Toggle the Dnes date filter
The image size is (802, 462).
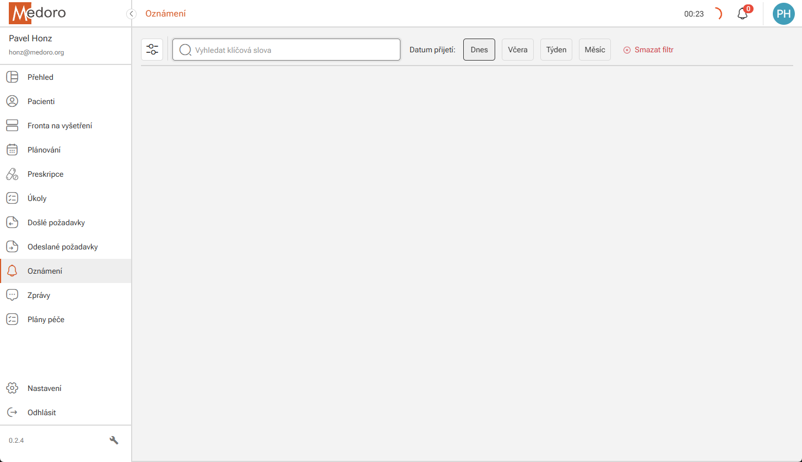coord(479,50)
